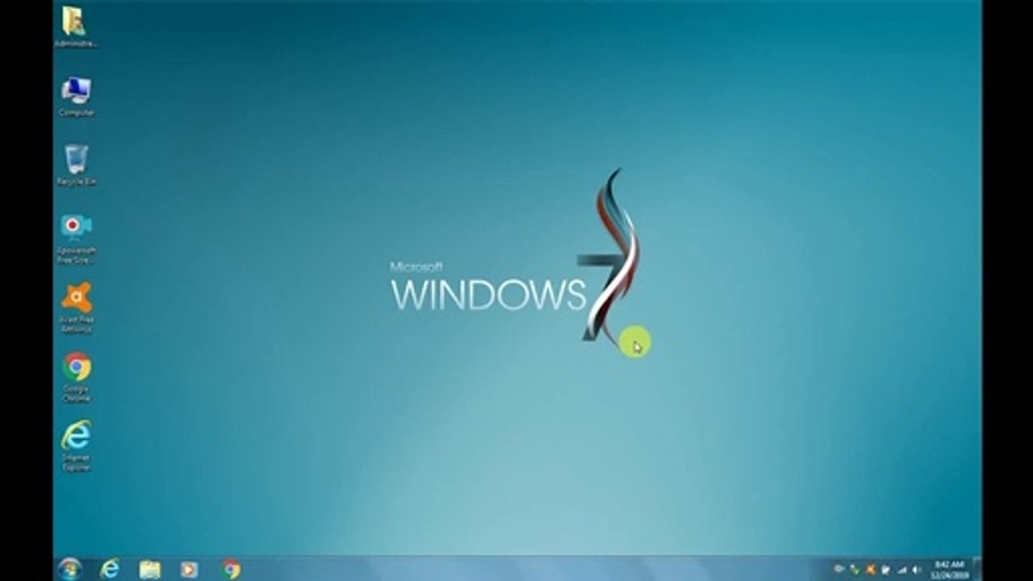
Task: Click the green icon in the system tray
Action: (855, 569)
